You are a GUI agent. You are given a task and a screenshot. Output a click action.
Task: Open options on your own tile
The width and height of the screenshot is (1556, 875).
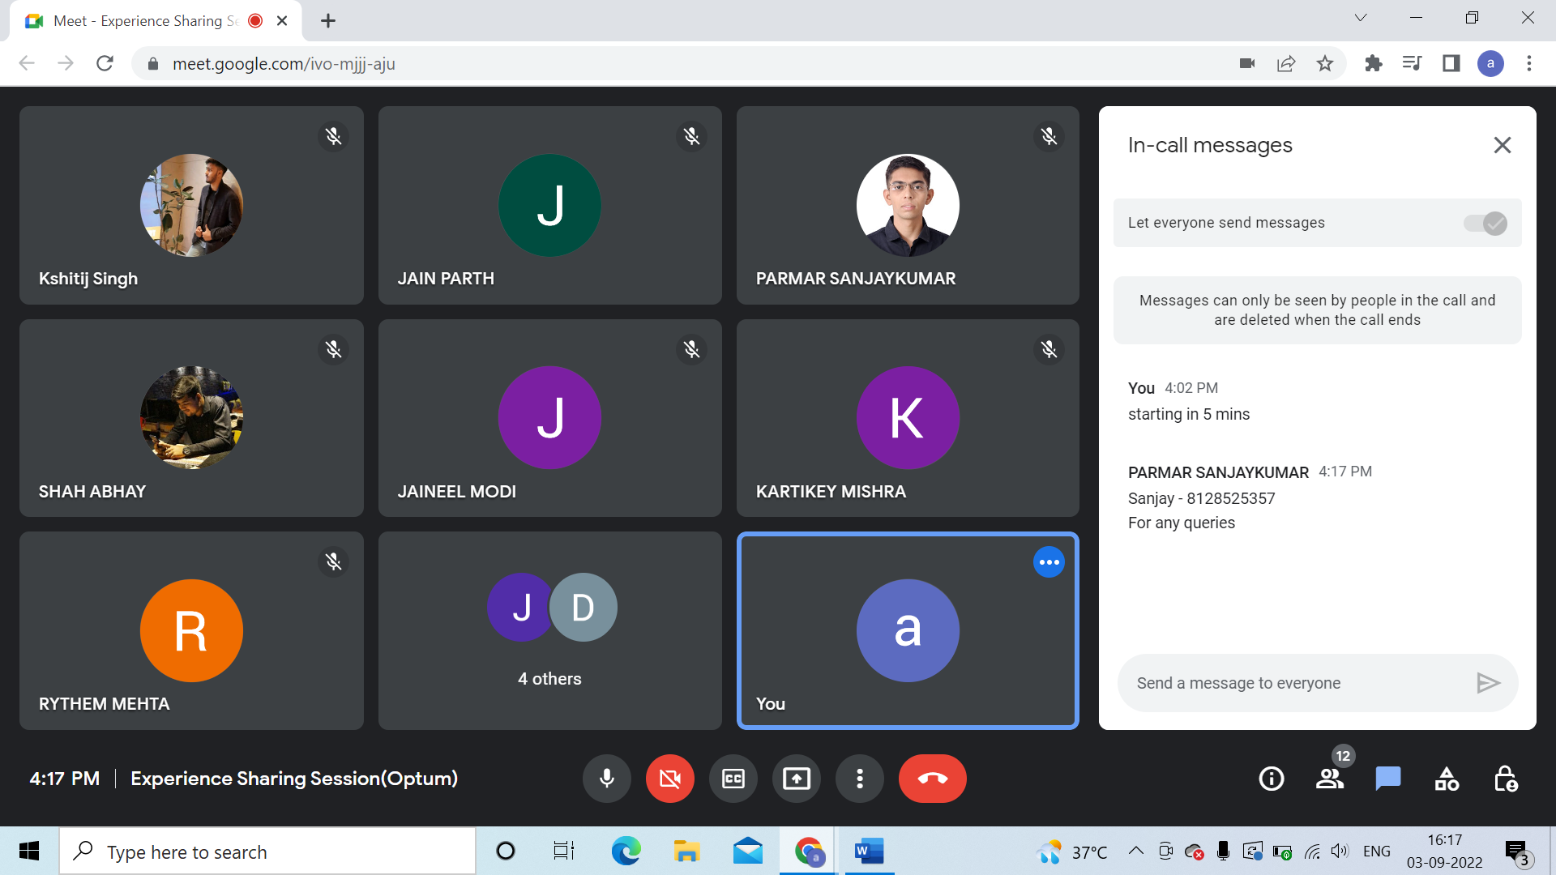(1049, 562)
